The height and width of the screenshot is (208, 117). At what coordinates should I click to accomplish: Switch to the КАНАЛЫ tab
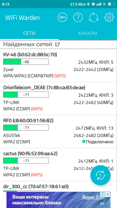(88, 33)
